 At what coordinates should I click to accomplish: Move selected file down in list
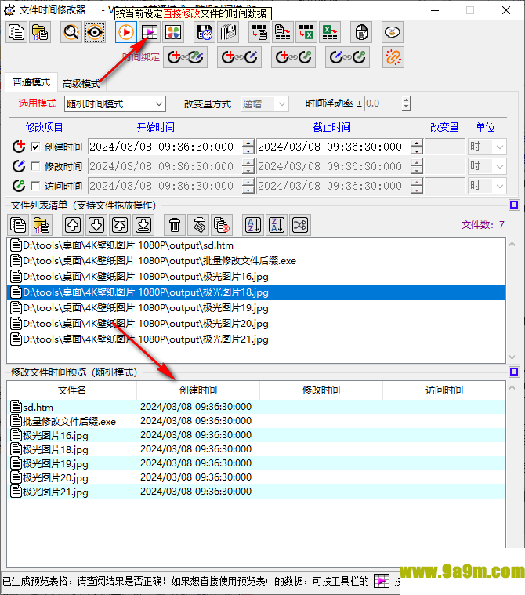coord(96,225)
